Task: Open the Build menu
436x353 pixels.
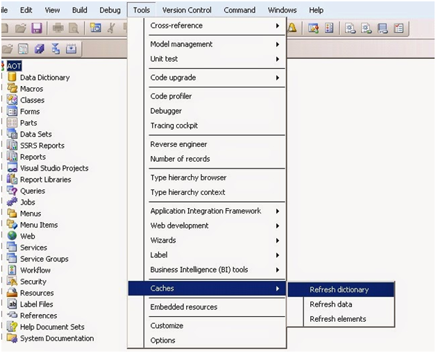Action: tap(80, 10)
